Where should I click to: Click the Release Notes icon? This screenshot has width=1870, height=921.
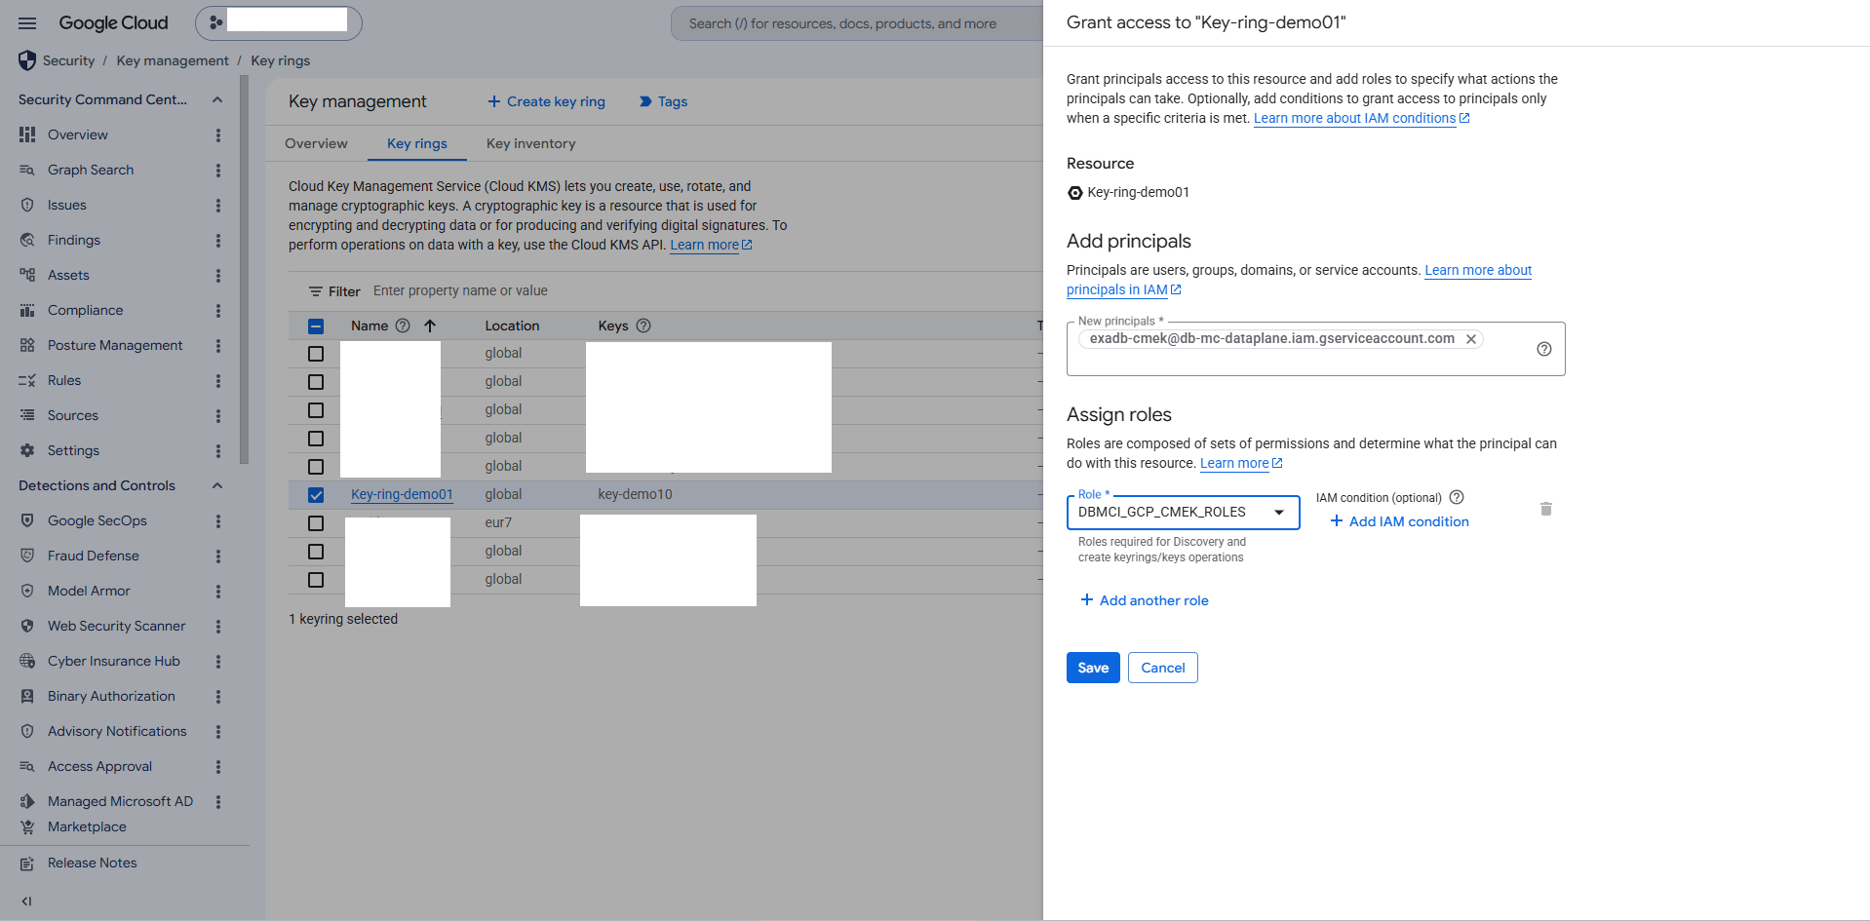pyautogui.click(x=27, y=863)
